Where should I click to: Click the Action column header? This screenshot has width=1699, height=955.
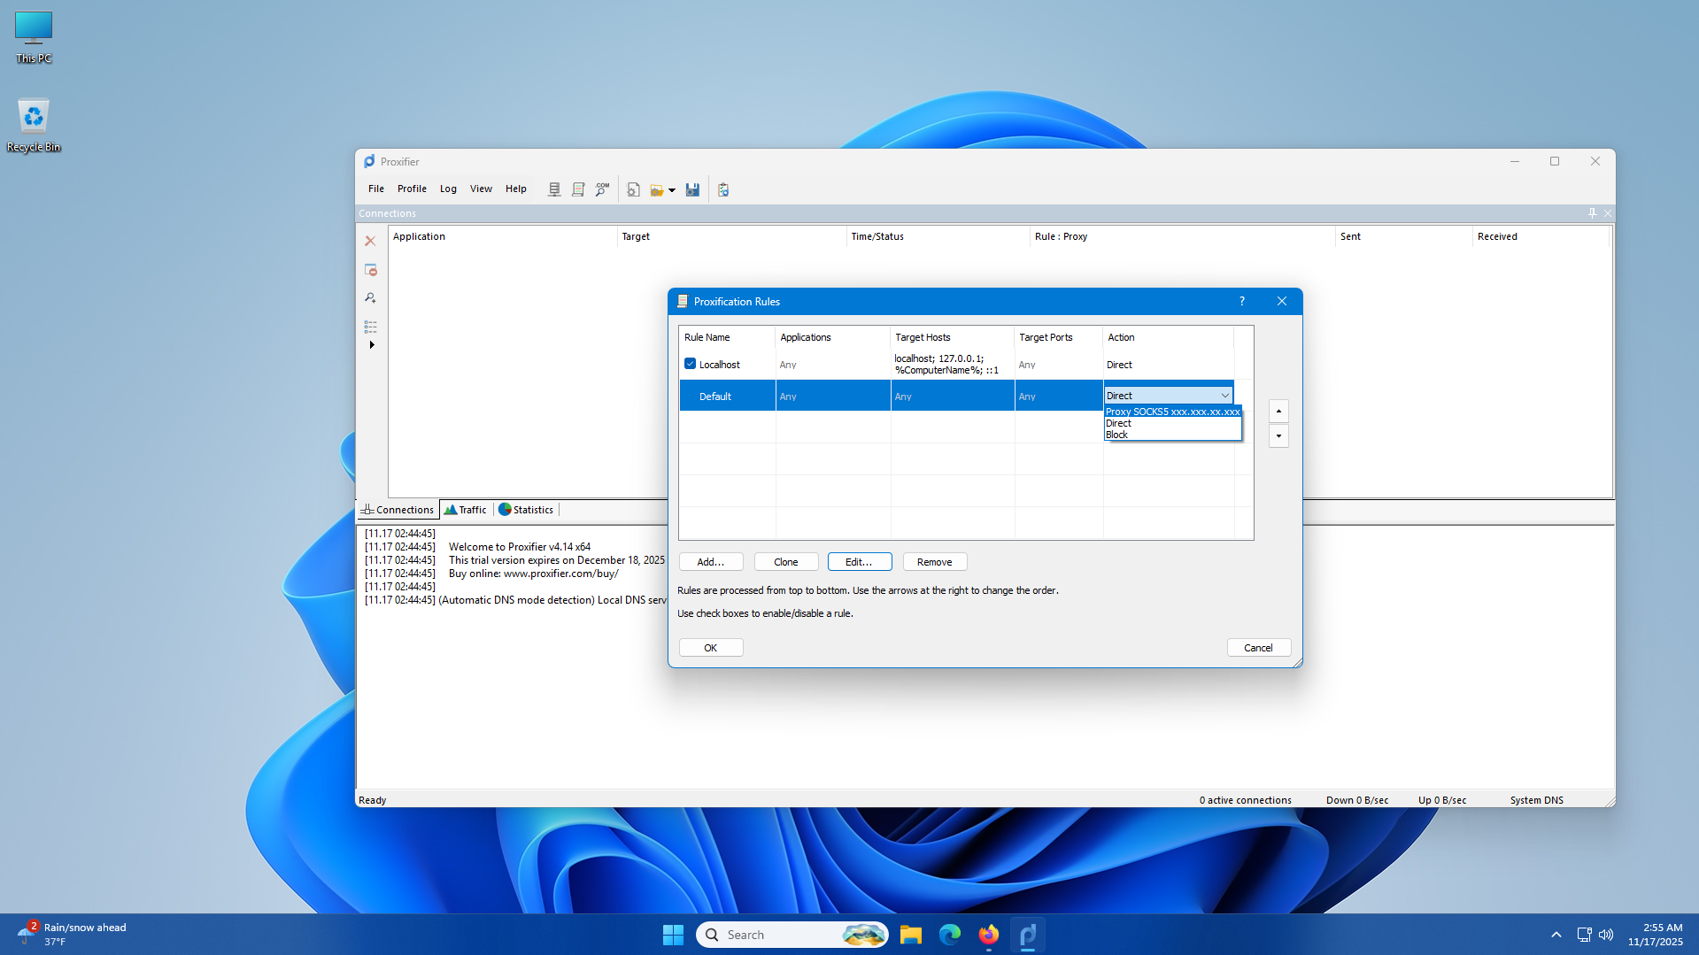(1169, 337)
